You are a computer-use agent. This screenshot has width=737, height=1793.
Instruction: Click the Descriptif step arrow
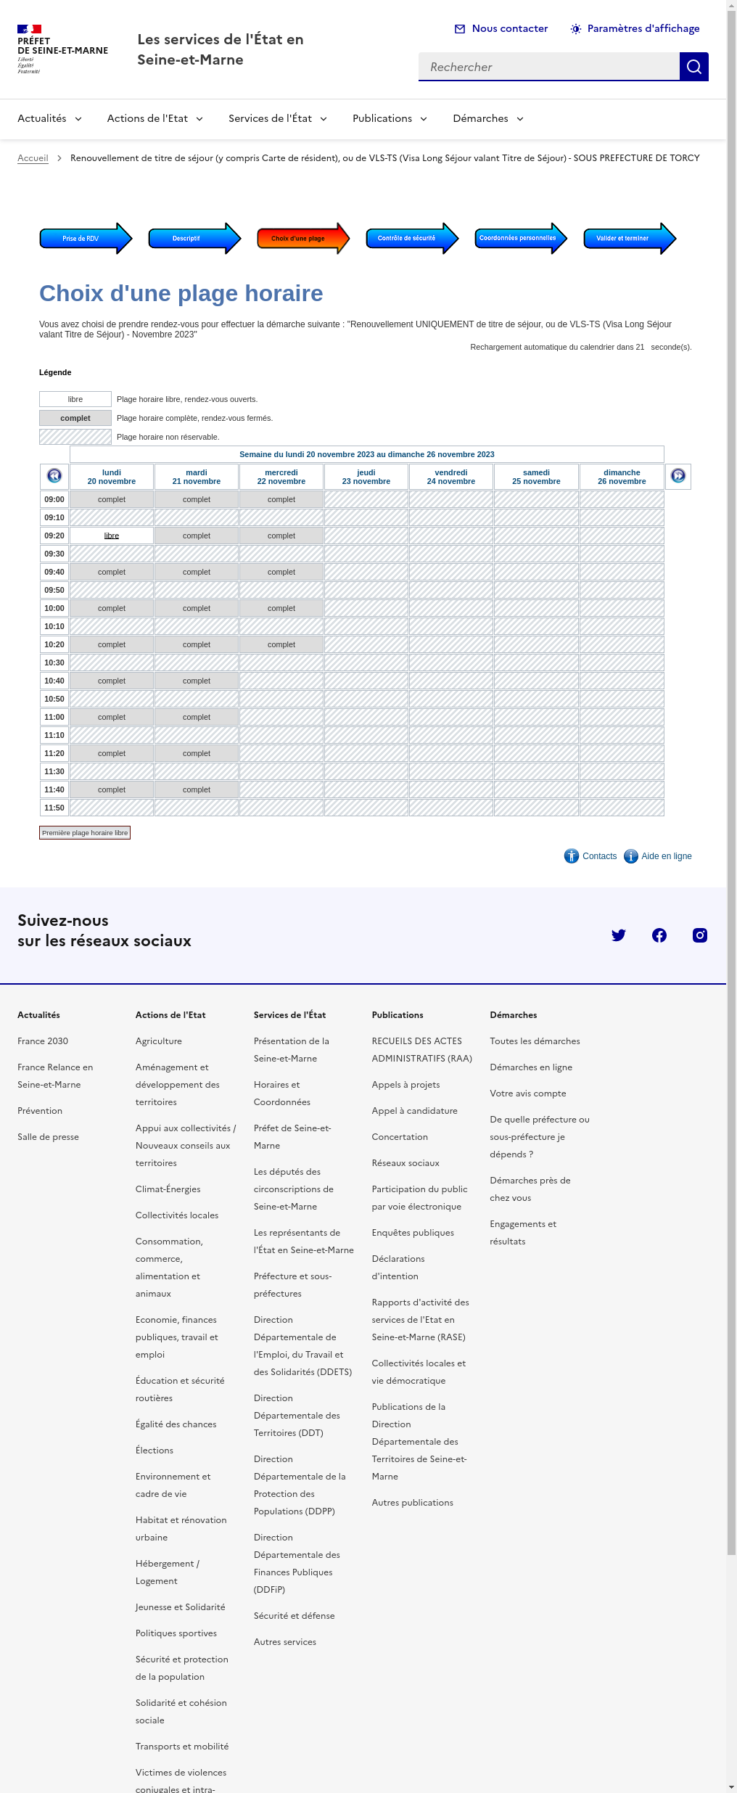[194, 239]
